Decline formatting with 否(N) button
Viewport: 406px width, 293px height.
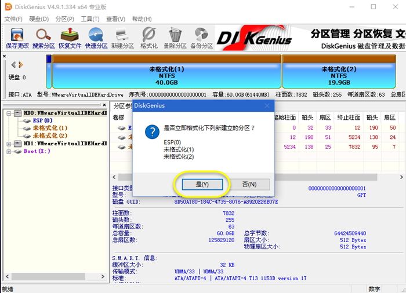pyautogui.click(x=249, y=184)
